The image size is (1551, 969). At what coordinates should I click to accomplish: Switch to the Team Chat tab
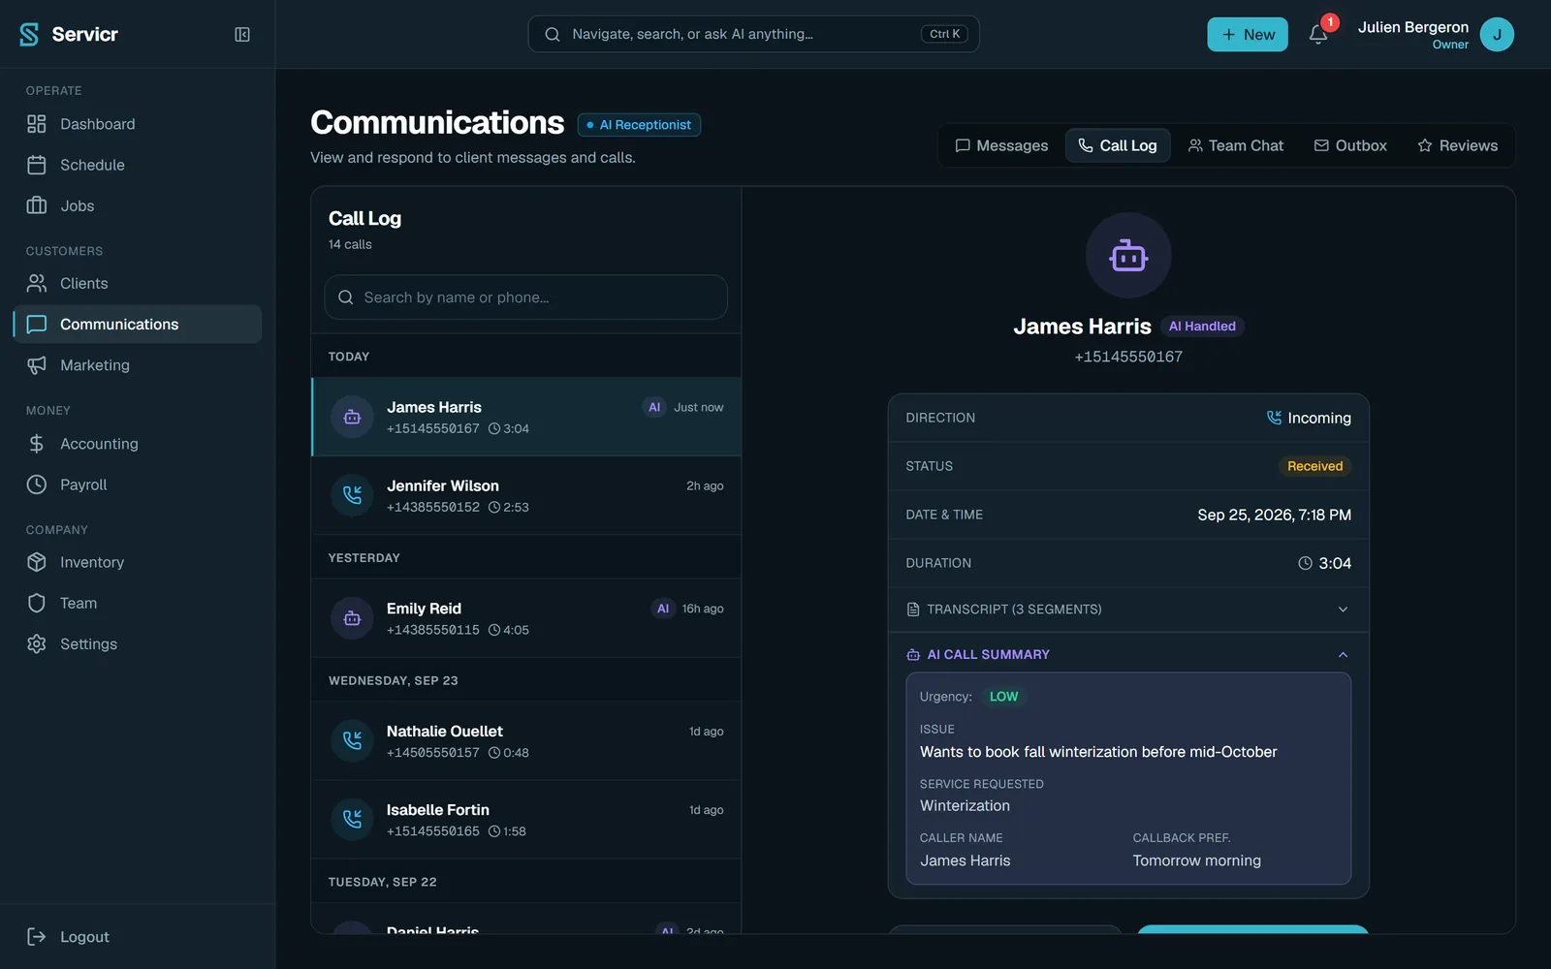click(1236, 145)
